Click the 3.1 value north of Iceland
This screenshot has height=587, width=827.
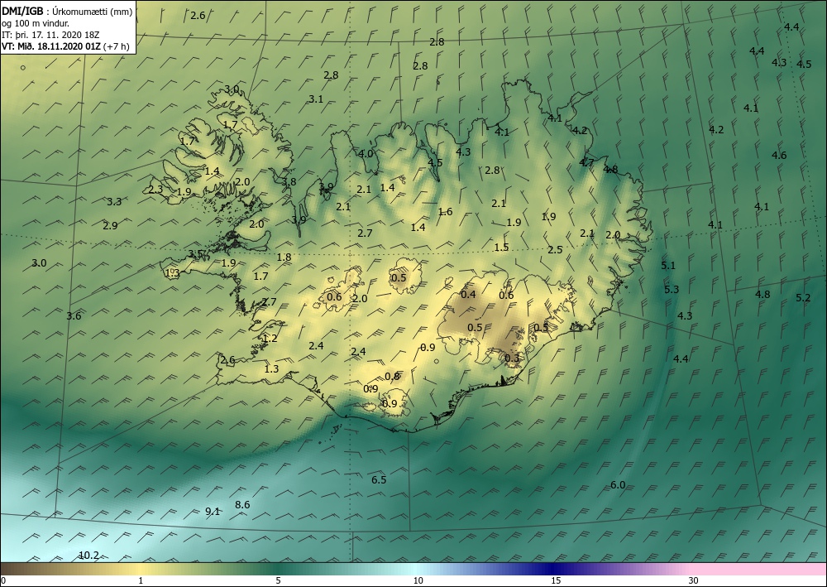tap(316, 99)
